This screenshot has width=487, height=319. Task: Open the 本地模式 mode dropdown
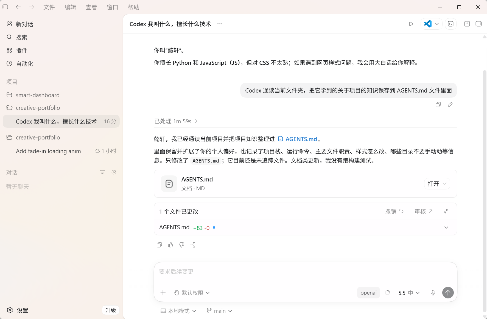(178, 311)
